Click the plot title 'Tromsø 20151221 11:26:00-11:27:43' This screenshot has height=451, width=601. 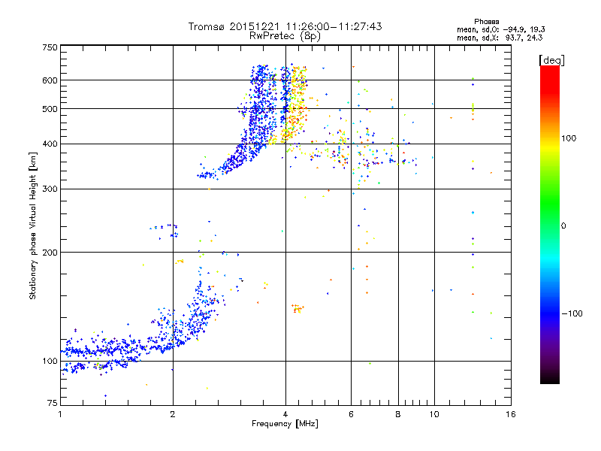[x=285, y=26]
